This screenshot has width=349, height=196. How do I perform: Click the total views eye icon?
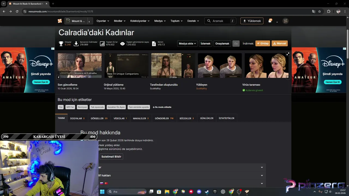coord(122,44)
